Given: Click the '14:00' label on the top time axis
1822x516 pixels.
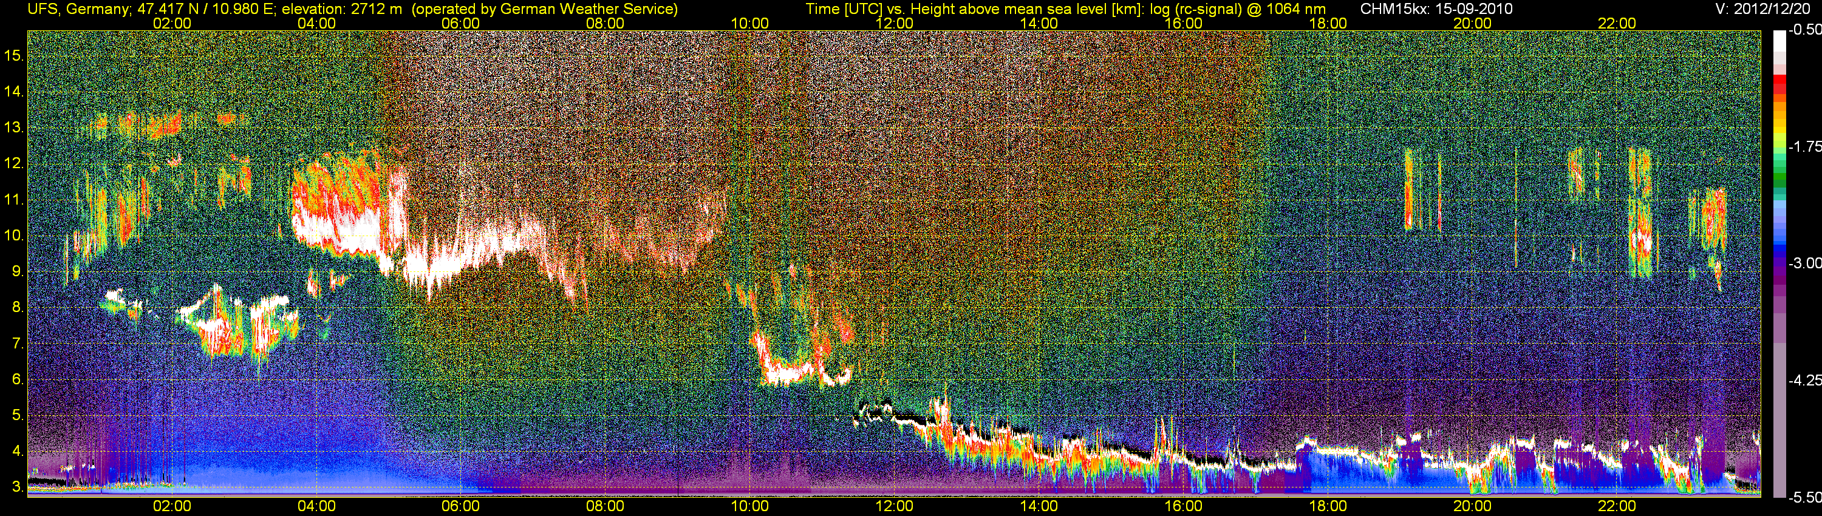Looking at the screenshot, I should pyautogui.click(x=1039, y=23).
